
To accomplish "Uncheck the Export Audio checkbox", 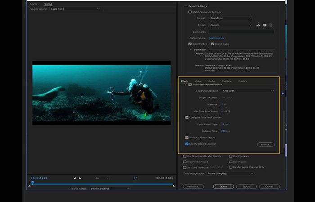I will coord(212,44).
